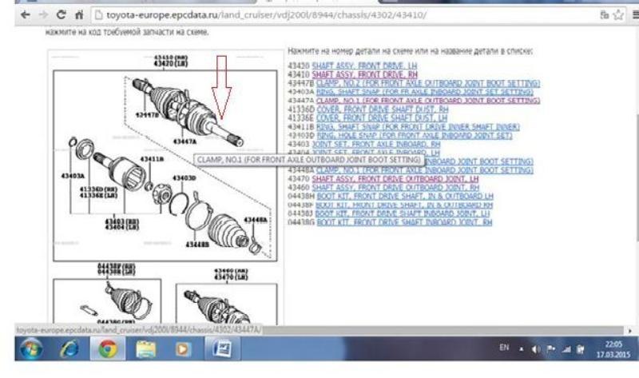Image resolution: width=639 pixels, height=378 pixels.
Task: Bookmark the page with the star icon
Action: 618,15
